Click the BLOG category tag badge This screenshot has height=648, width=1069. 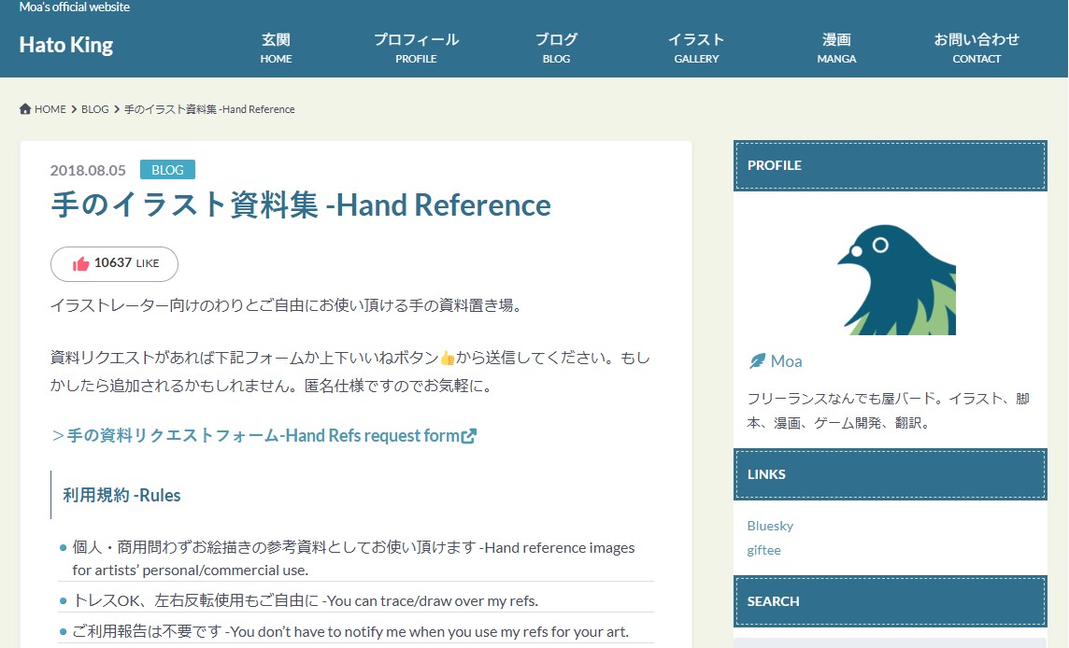(167, 170)
